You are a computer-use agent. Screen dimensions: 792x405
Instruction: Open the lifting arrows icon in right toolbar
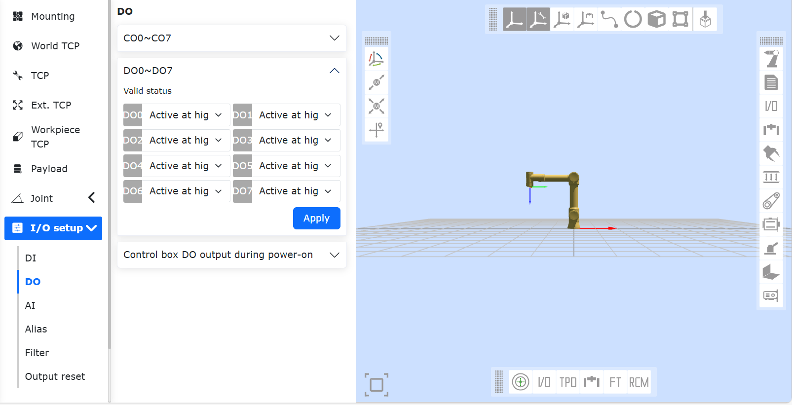click(771, 177)
